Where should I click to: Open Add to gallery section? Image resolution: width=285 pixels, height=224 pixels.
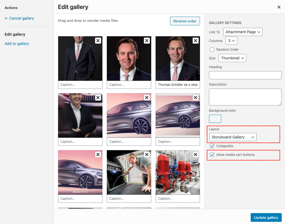(x=17, y=44)
